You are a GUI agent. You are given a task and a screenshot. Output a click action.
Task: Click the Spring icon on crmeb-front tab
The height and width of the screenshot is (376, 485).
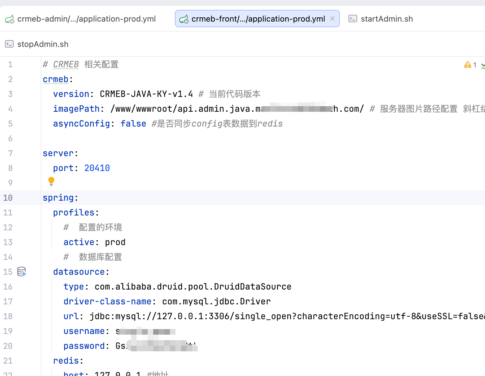184,19
